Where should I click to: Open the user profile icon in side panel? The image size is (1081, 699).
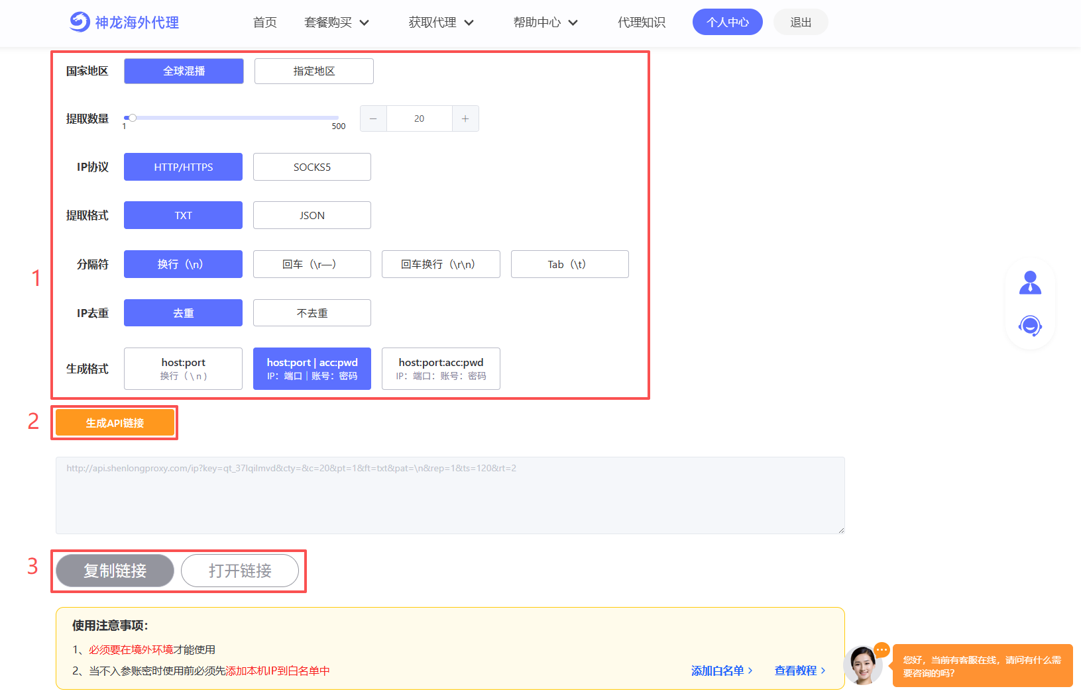click(x=1030, y=283)
